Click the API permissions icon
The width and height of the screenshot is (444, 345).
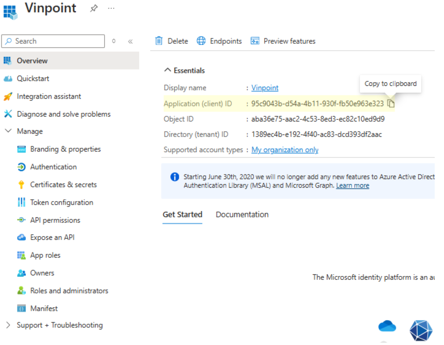(x=21, y=220)
